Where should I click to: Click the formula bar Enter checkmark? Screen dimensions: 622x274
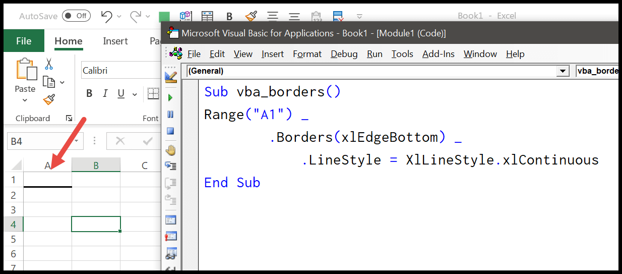tap(148, 141)
